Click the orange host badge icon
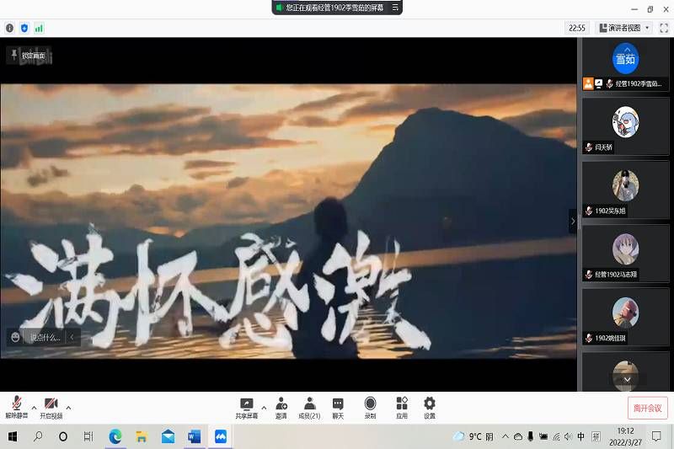674x449 pixels. pos(588,83)
